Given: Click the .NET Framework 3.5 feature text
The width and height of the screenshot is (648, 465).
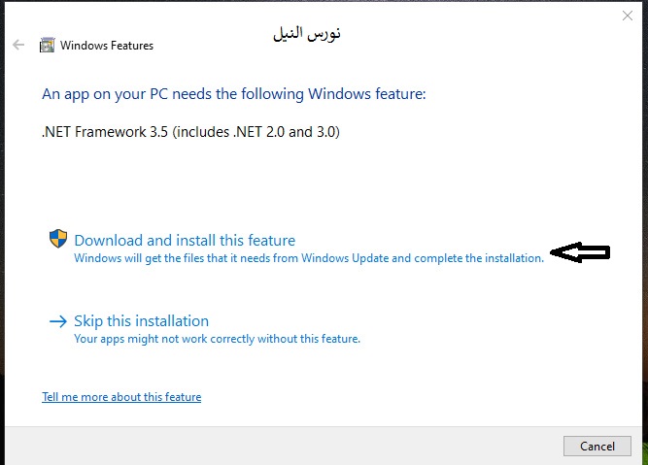Looking at the screenshot, I should point(190,131).
